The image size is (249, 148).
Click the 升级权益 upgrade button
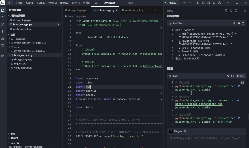(x=171, y=3)
